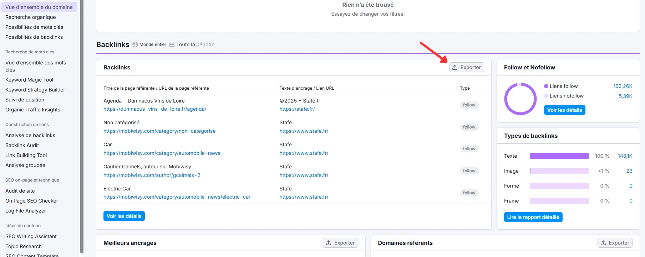Open dumnacus-vins-de-loire.fr agenda link
The image size is (645, 257).
(x=155, y=109)
